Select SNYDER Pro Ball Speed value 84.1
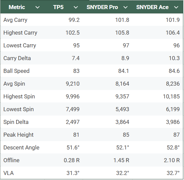 [124, 71]
